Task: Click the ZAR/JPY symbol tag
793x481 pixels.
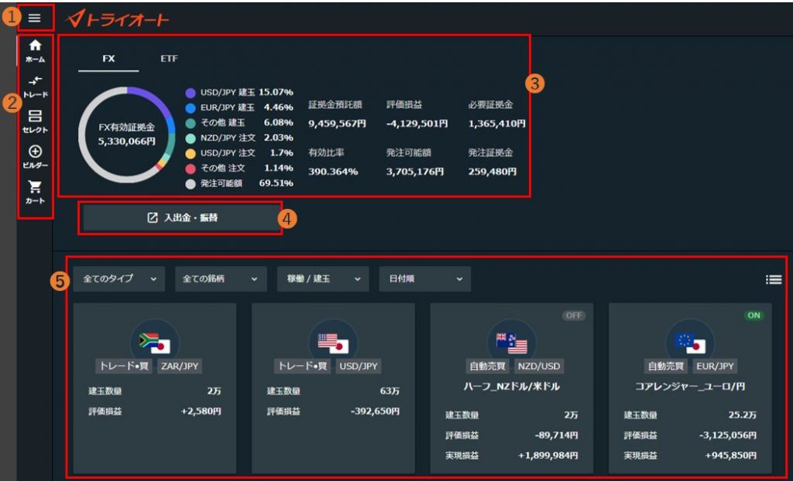Action: [180, 367]
